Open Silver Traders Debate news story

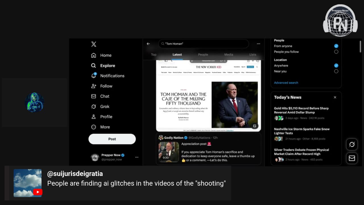pos(301,152)
